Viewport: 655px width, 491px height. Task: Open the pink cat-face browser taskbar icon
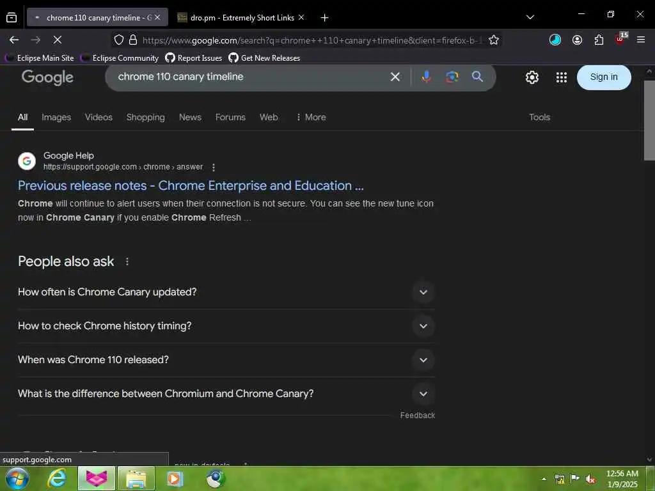point(97,478)
